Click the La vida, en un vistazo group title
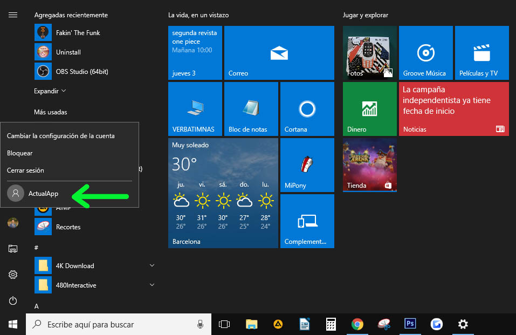 (x=198, y=15)
